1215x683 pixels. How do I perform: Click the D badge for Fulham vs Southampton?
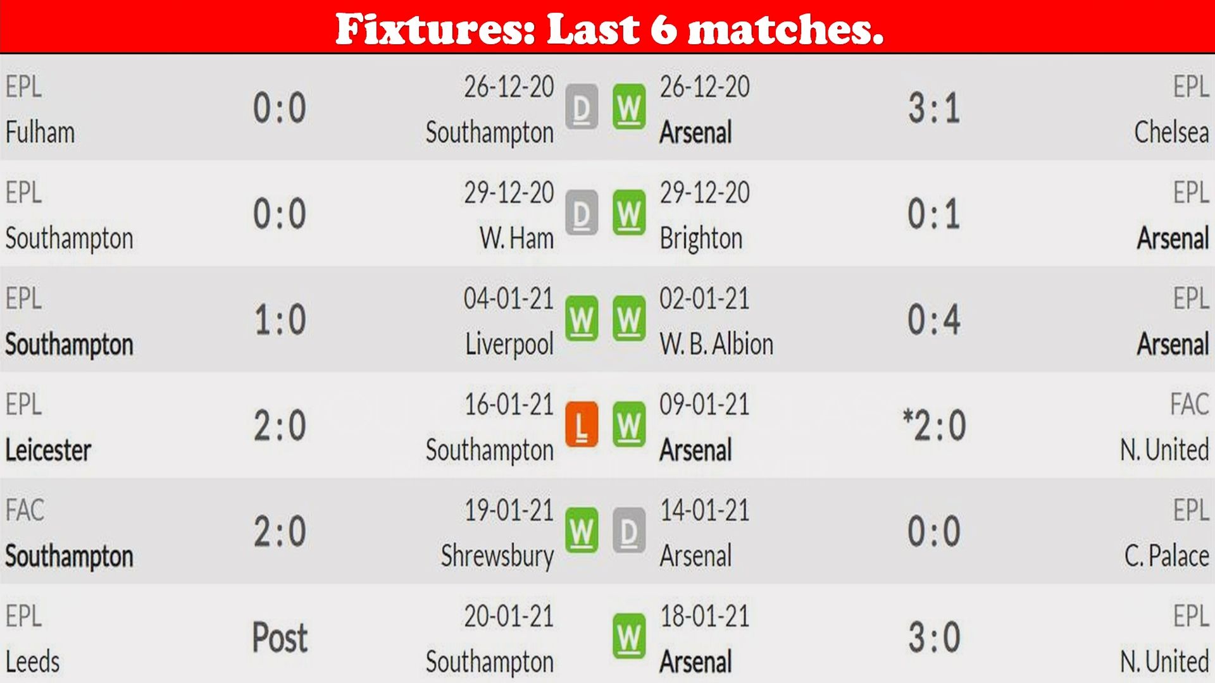[582, 108]
